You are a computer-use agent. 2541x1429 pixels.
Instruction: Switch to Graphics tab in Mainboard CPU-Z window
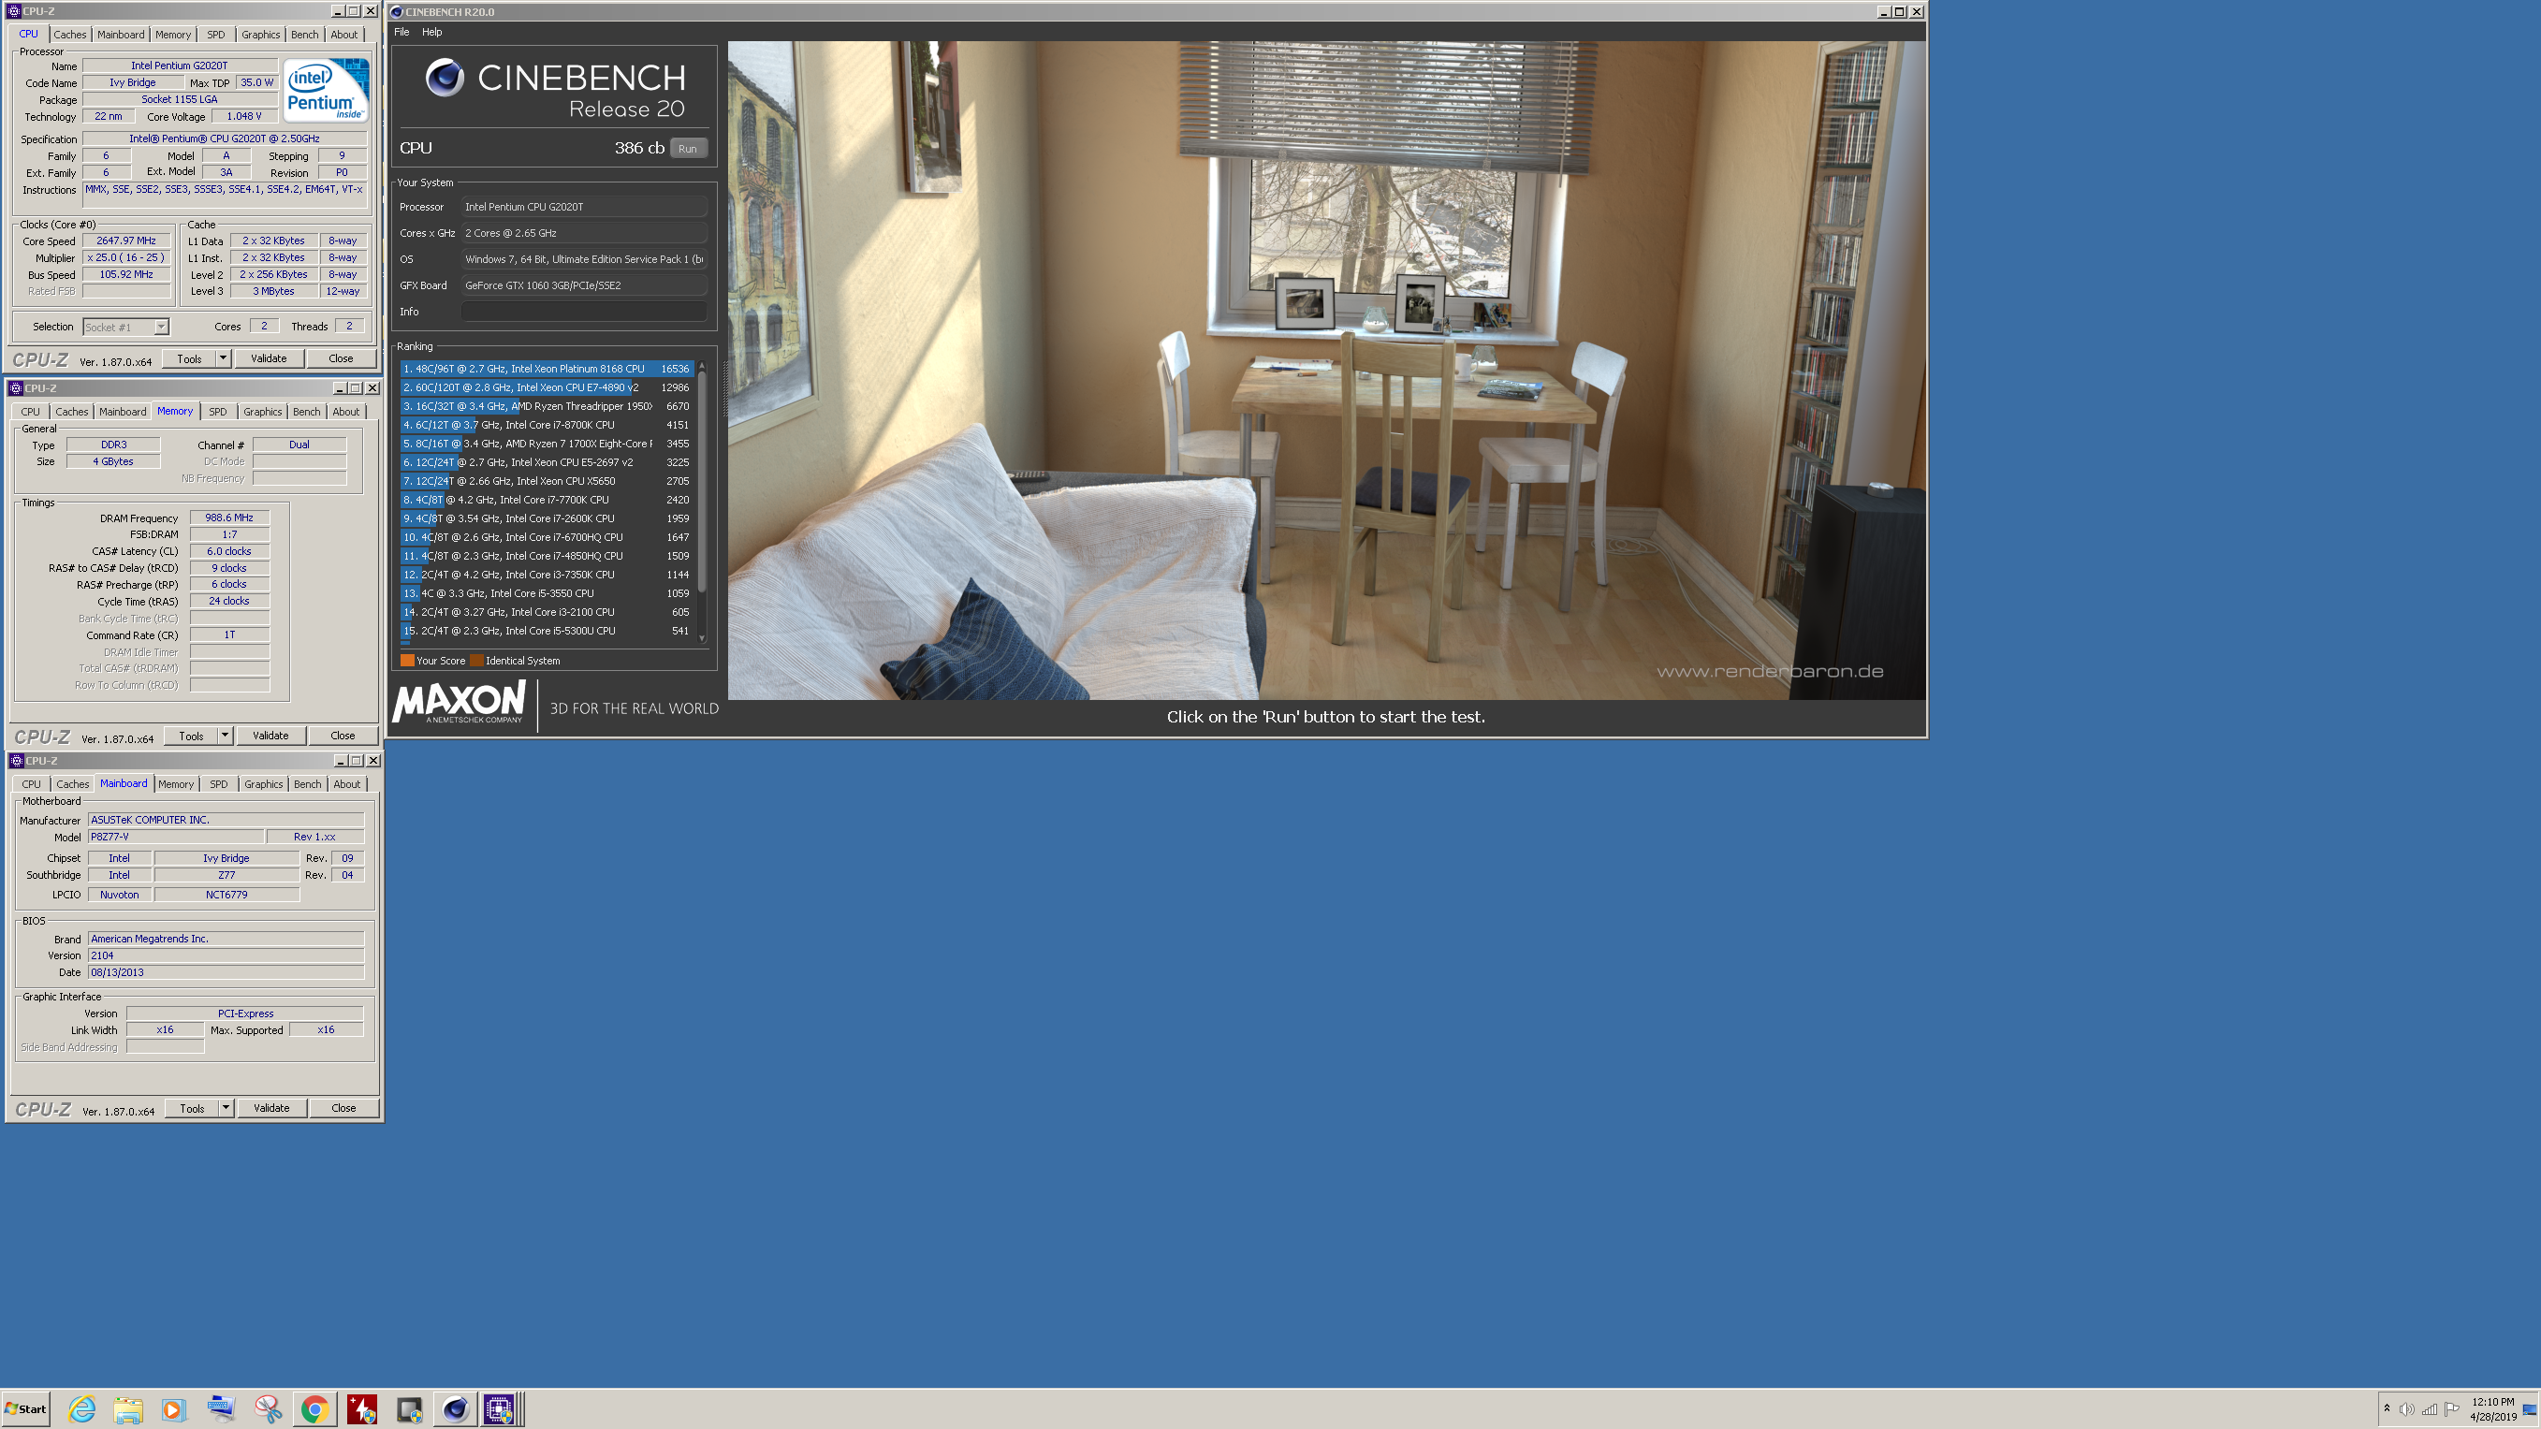263,784
